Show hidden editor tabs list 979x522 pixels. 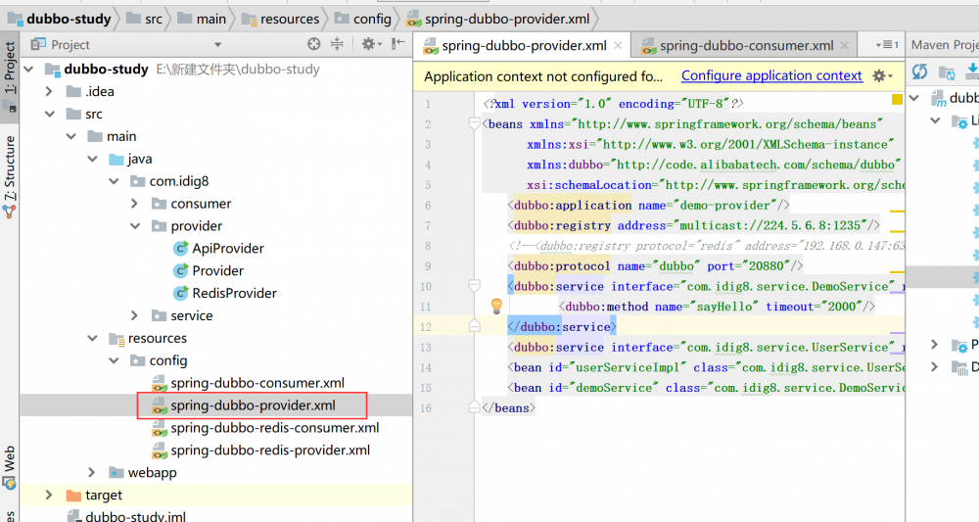[x=885, y=45]
